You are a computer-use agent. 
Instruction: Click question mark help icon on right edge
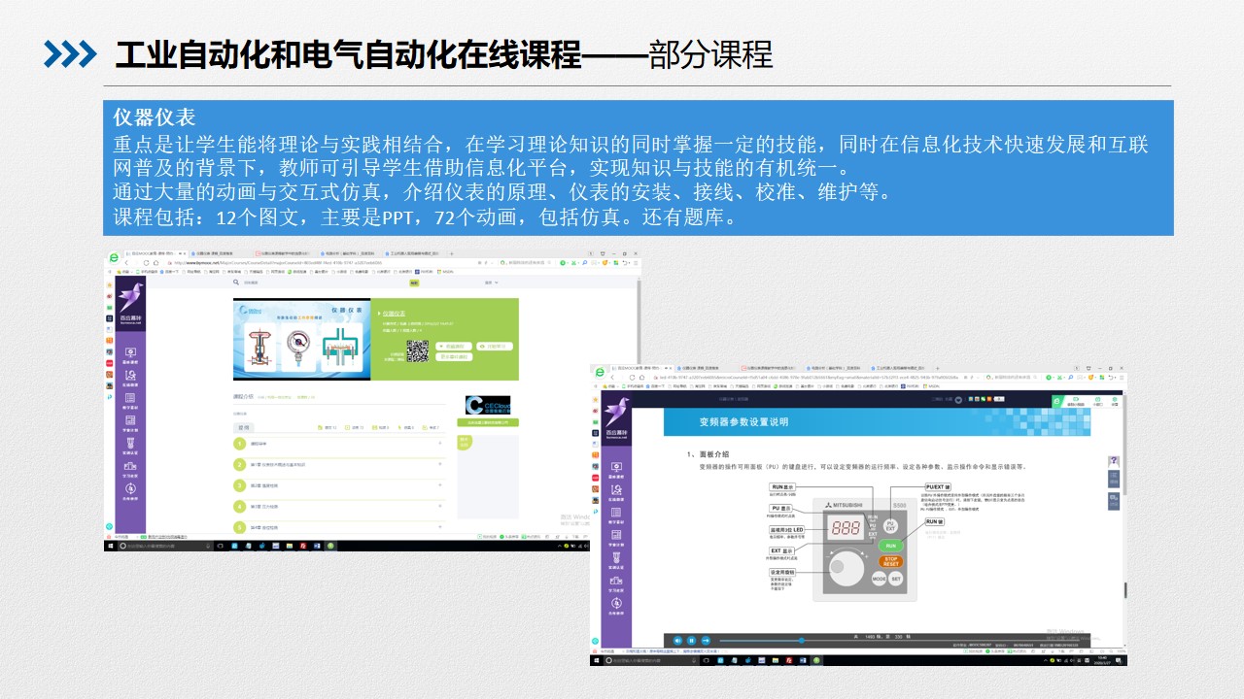coord(1114,460)
